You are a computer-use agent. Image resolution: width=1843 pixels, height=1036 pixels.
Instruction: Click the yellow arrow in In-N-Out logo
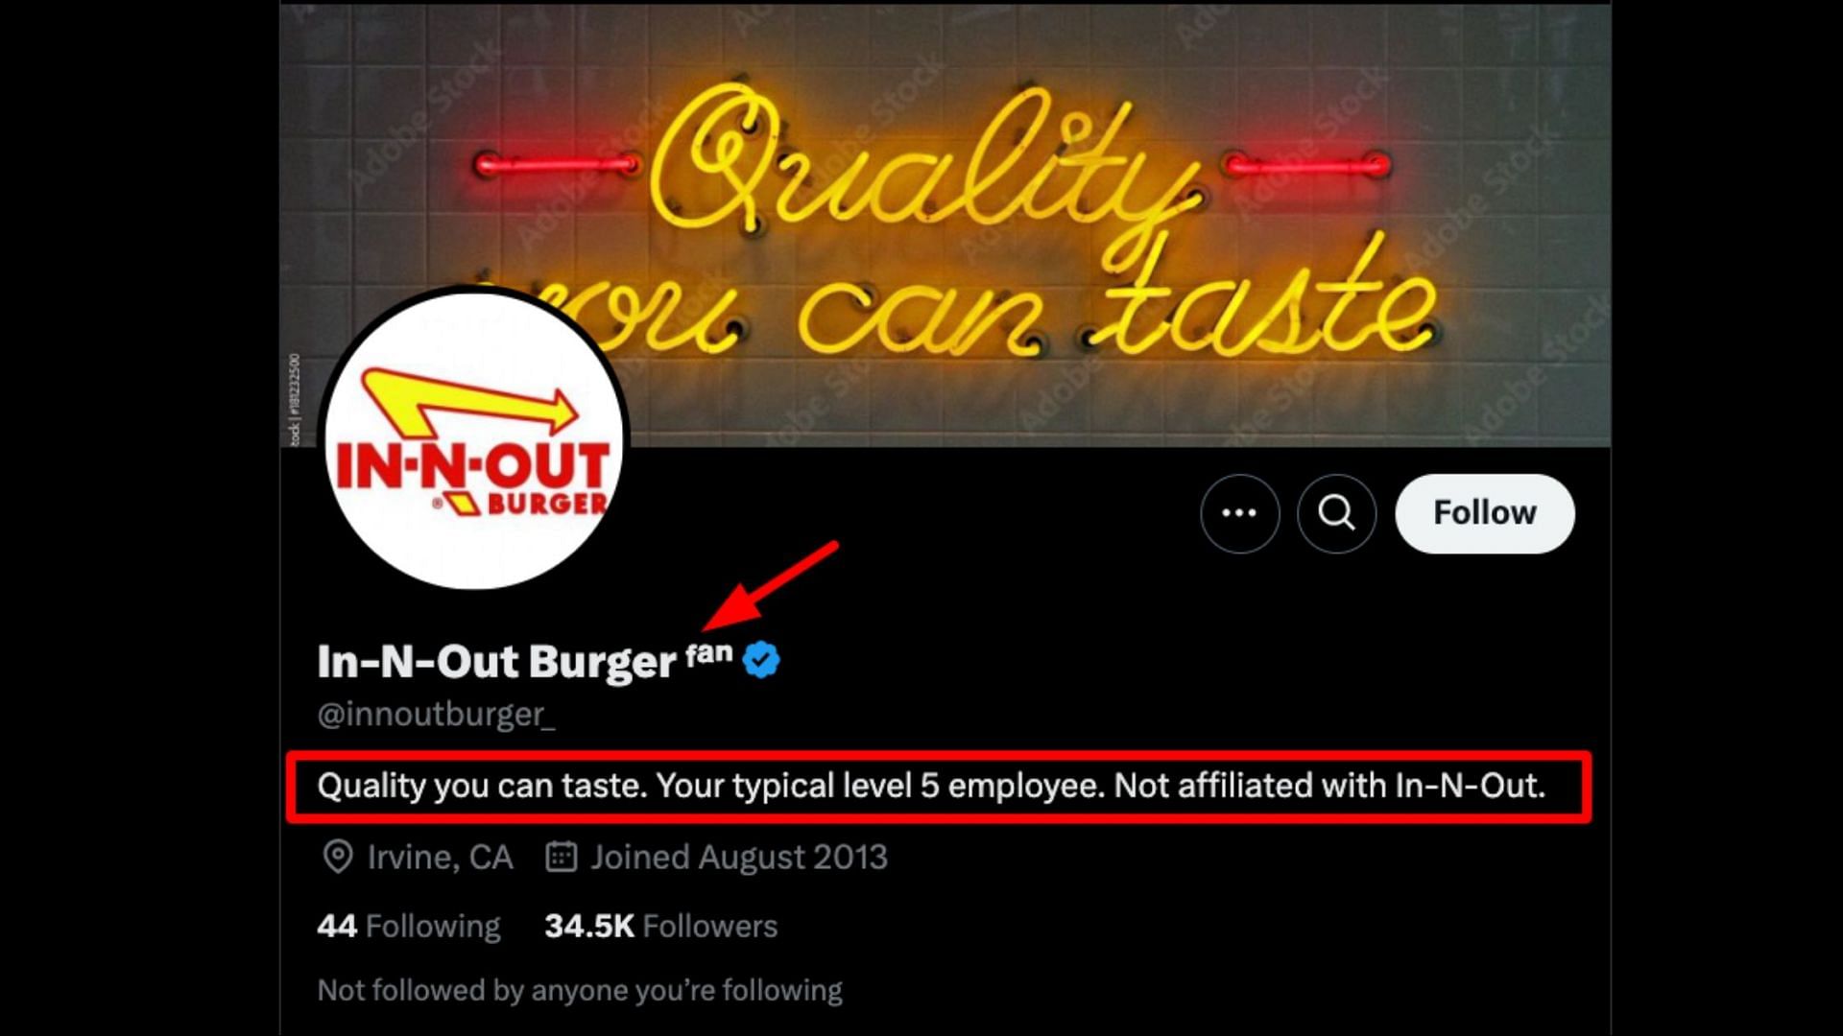coord(467,400)
